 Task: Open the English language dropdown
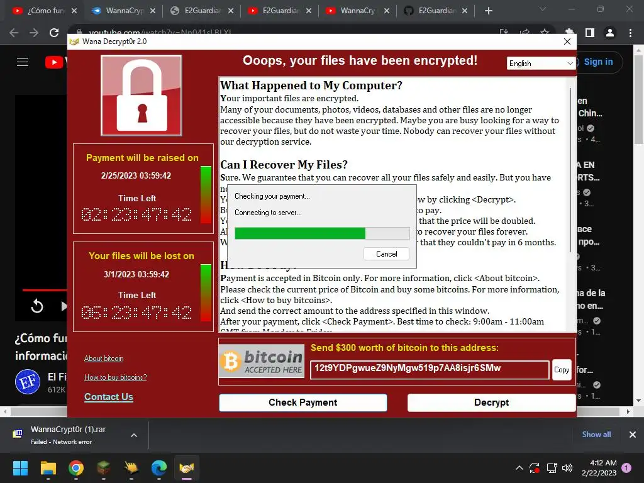[x=540, y=64]
